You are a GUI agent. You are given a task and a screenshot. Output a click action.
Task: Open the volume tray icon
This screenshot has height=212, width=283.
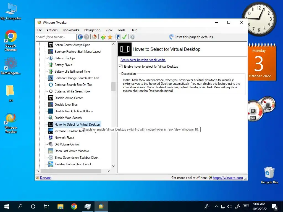pyautogui.click(x=229, y=206)
